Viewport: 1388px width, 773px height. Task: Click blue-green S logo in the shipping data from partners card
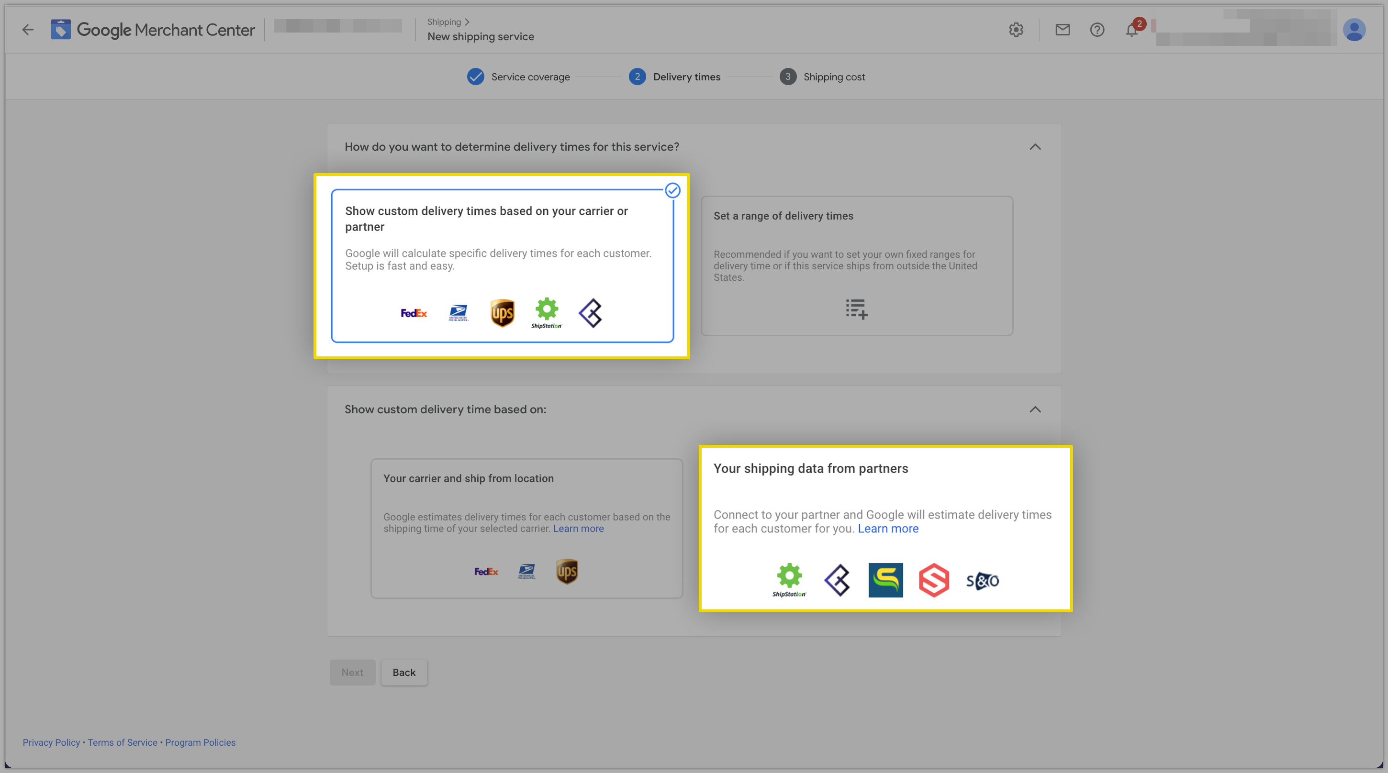tap(885, 580)
